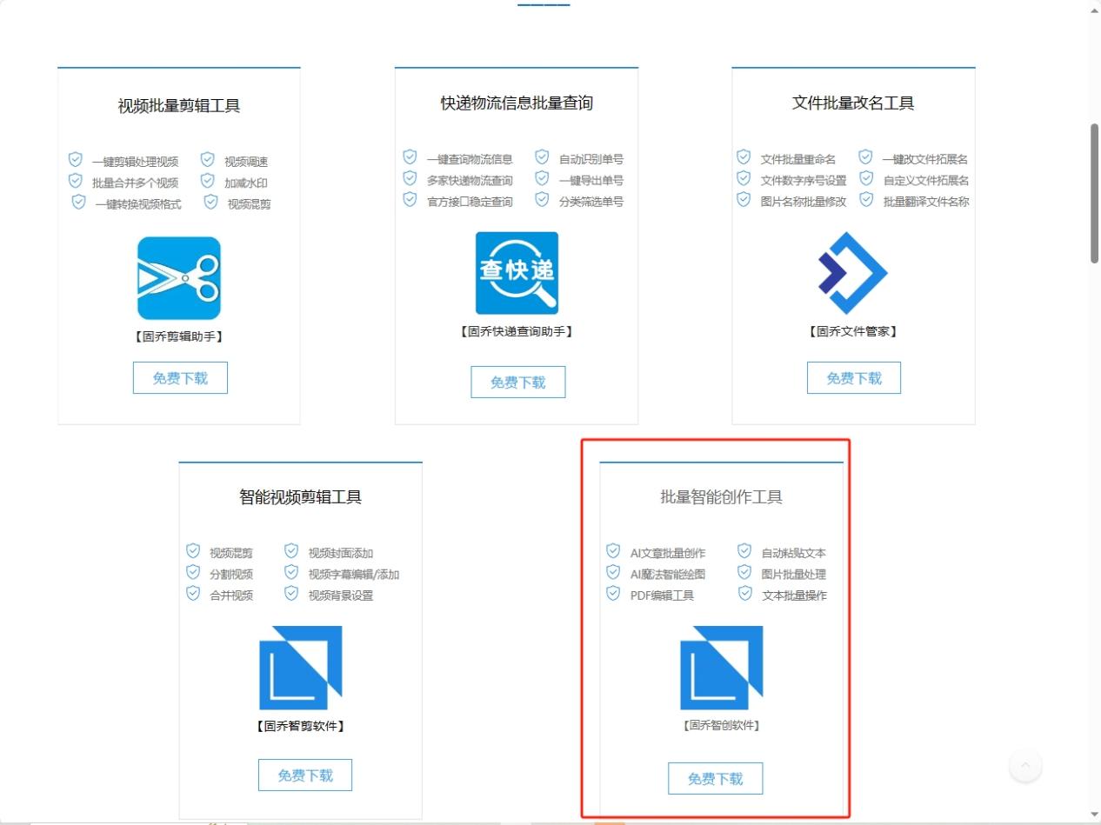Viewport: 1101px width, 825px height.
Task: Click 免费下载 inside the red highlighted card
Action: click(x=715, y=779)
